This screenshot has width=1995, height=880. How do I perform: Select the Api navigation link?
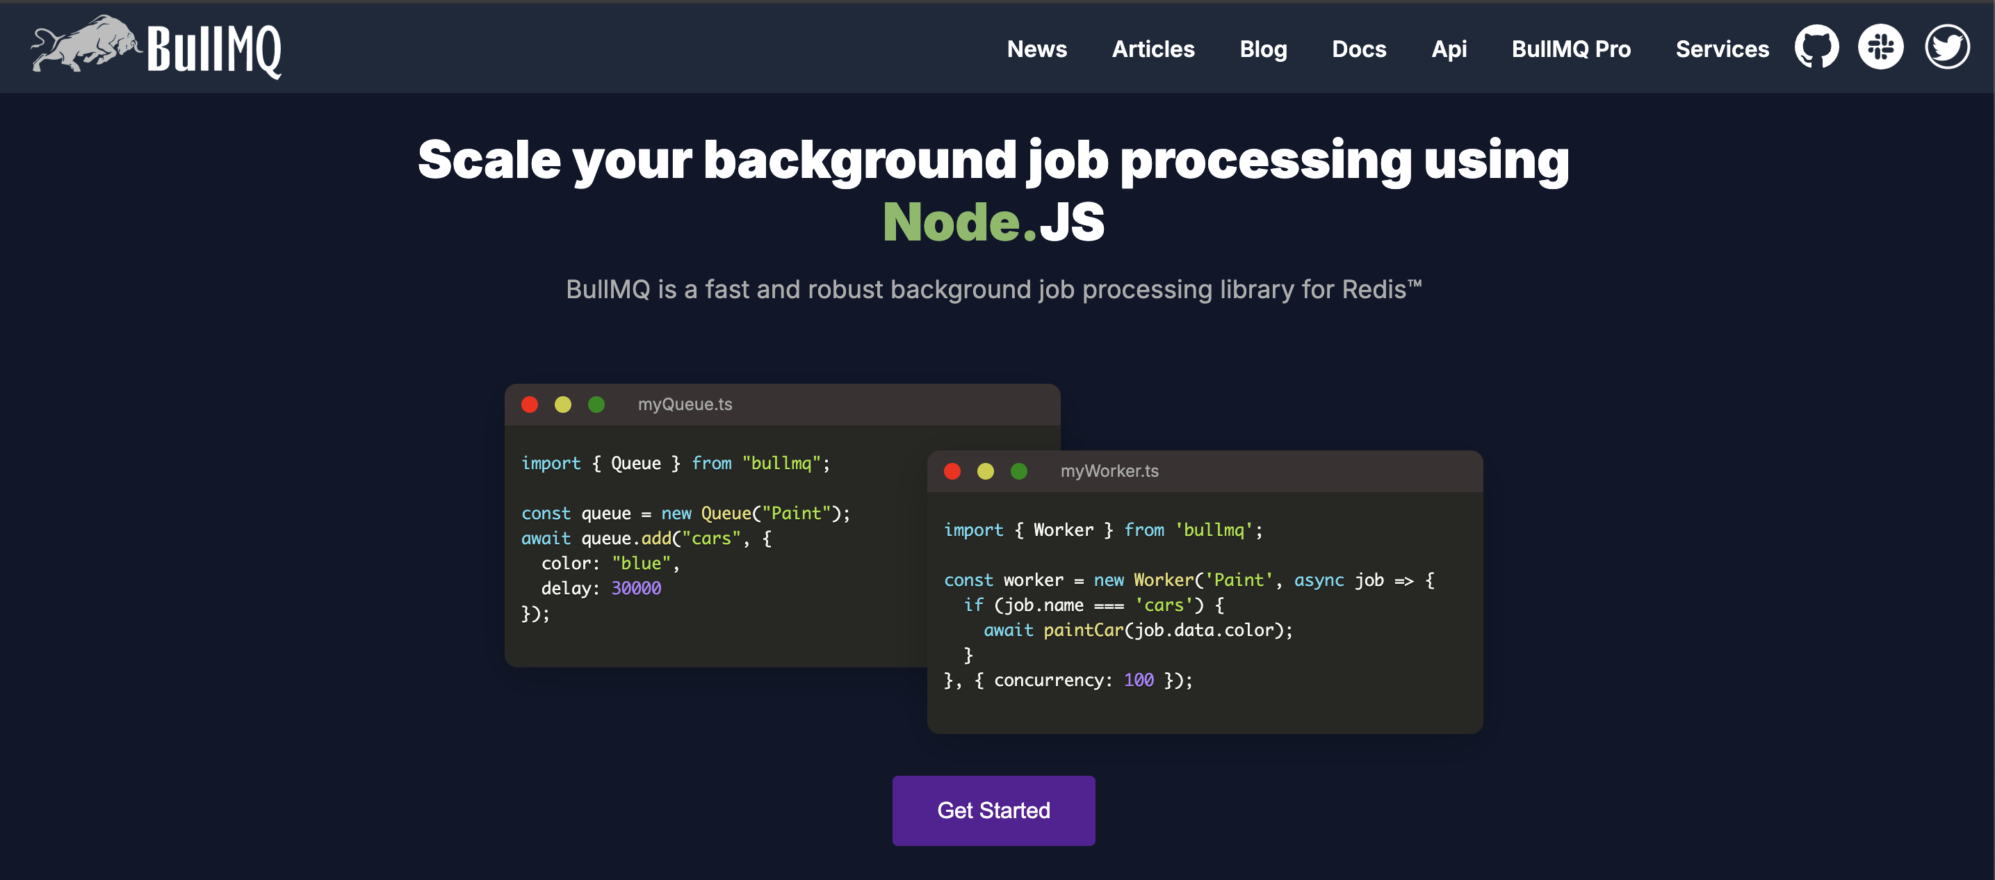[1448, 49]
